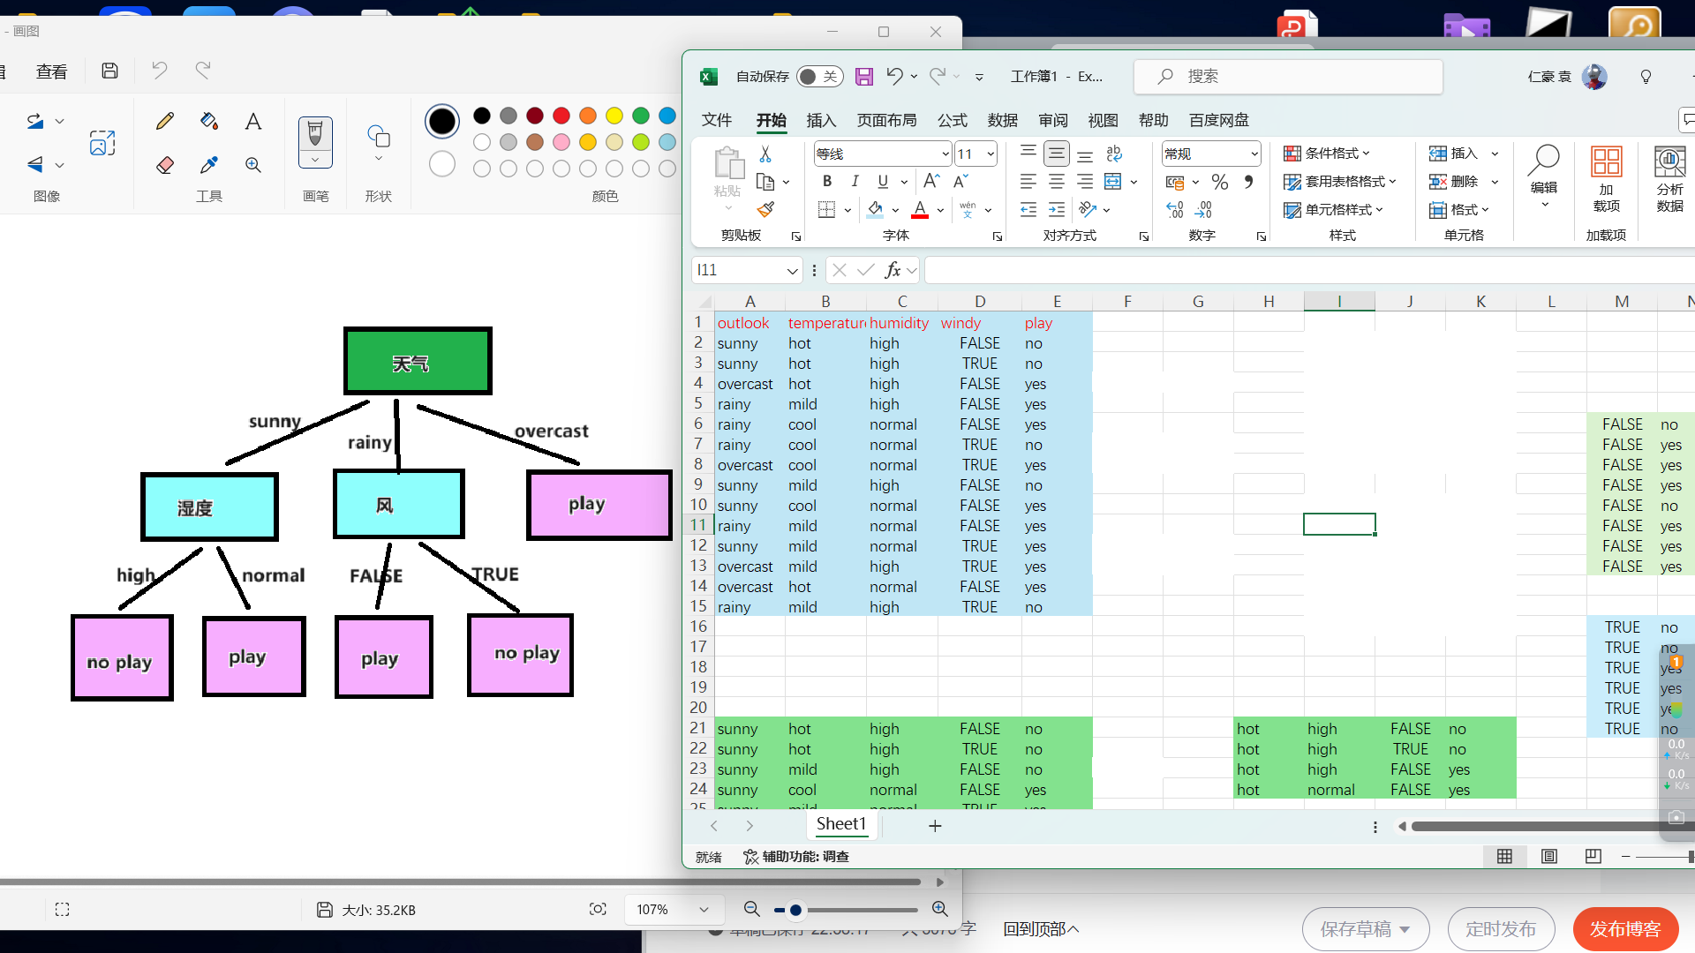The height and width of the screenshot is (953, 1695).
Task: Click the Undo arrow in Paint
Action: [159, 71]
